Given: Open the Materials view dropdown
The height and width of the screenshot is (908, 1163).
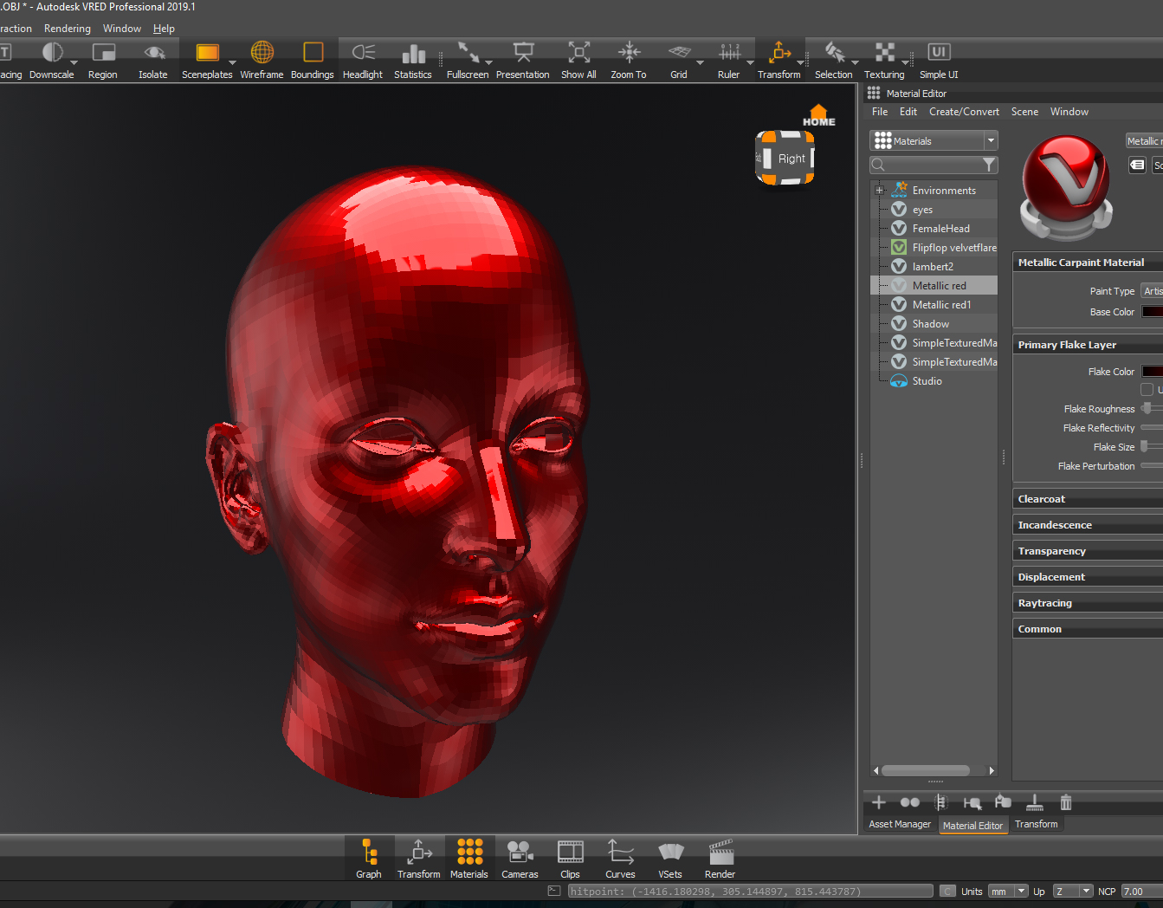Looking at the screenshot, I should 991,141.
